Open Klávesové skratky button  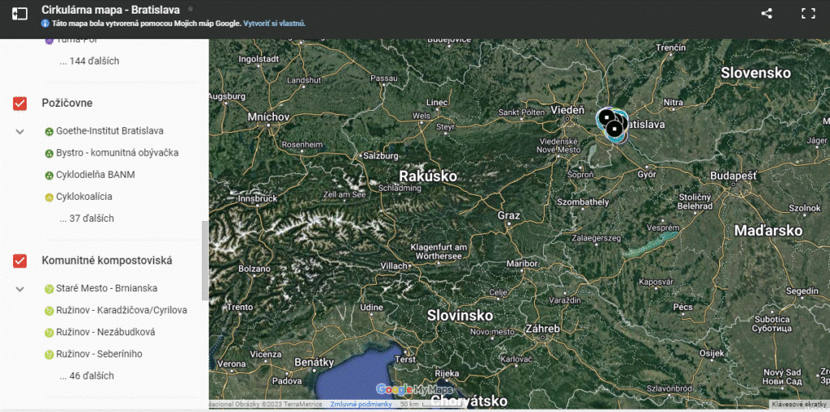799,404
